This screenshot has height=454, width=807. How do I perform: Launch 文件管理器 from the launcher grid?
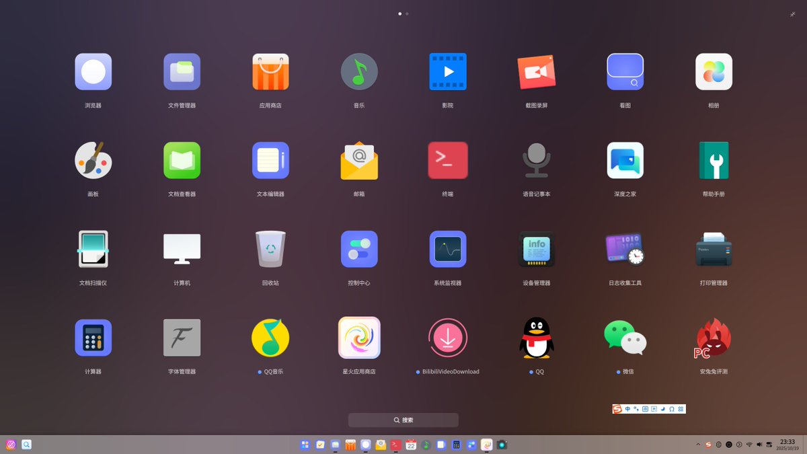[x=182, y=72]
